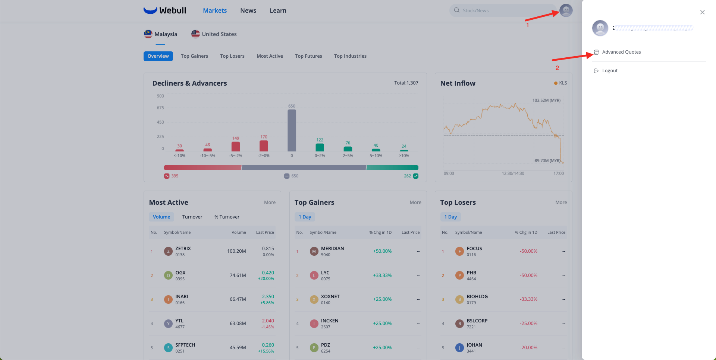Screen dimensions: 716x360
Task: Click the XOXNET stock badge icon
Action: click(x=314, y=299)
